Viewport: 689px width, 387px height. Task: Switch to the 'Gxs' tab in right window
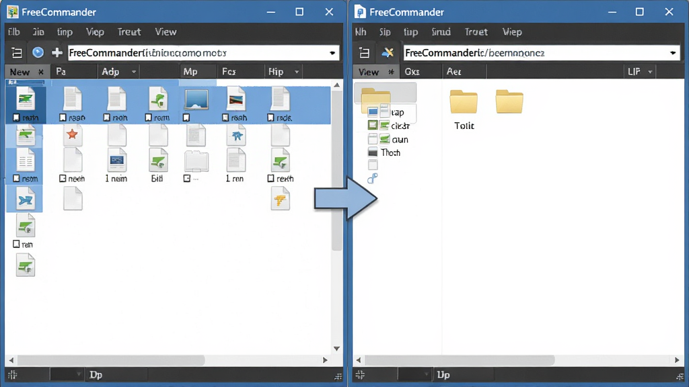pyautogui.click(x=421, y=71)
